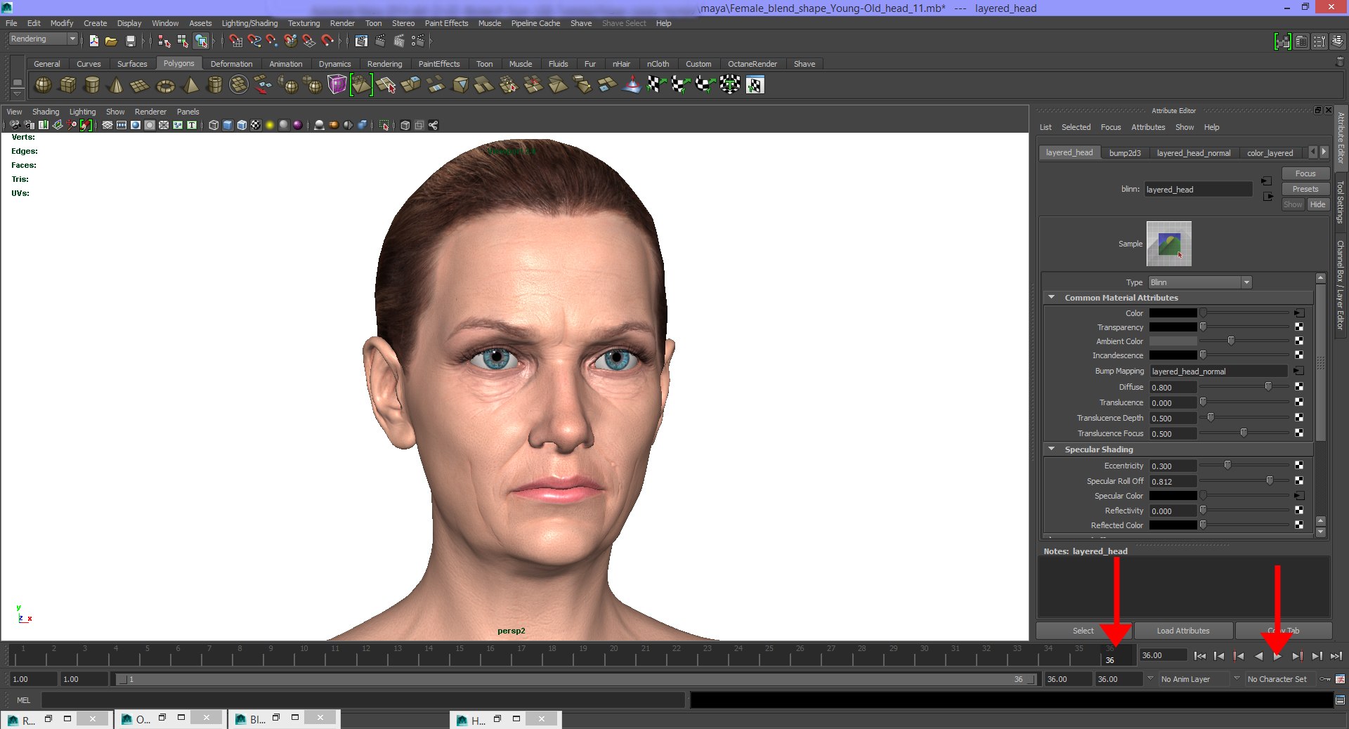This screenshot has height=729, width=1349.
Task: Open the Rendering menu set dropdown
Action: [x=43, y=39]
